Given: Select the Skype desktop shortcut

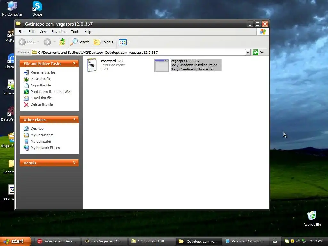Looking at the screenshot, I should (37, 8).
